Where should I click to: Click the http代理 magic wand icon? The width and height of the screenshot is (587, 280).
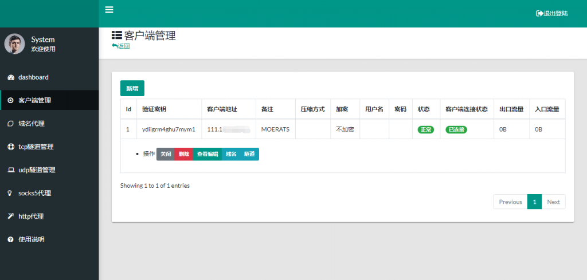[x=10, y=216]
